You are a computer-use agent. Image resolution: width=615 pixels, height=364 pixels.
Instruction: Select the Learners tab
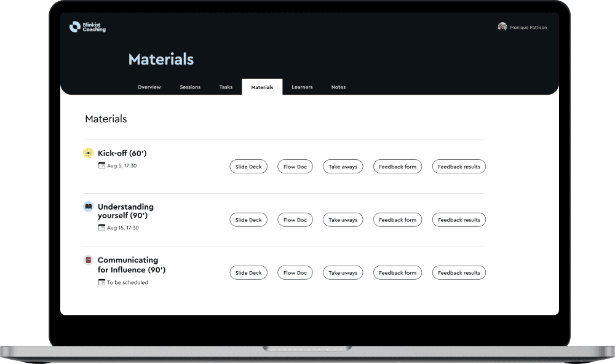pyautogui.click(x=302, y=87)
